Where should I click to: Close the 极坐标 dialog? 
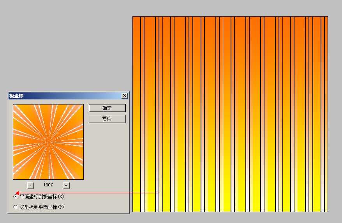pyautogui.click(x=125, y=96)
